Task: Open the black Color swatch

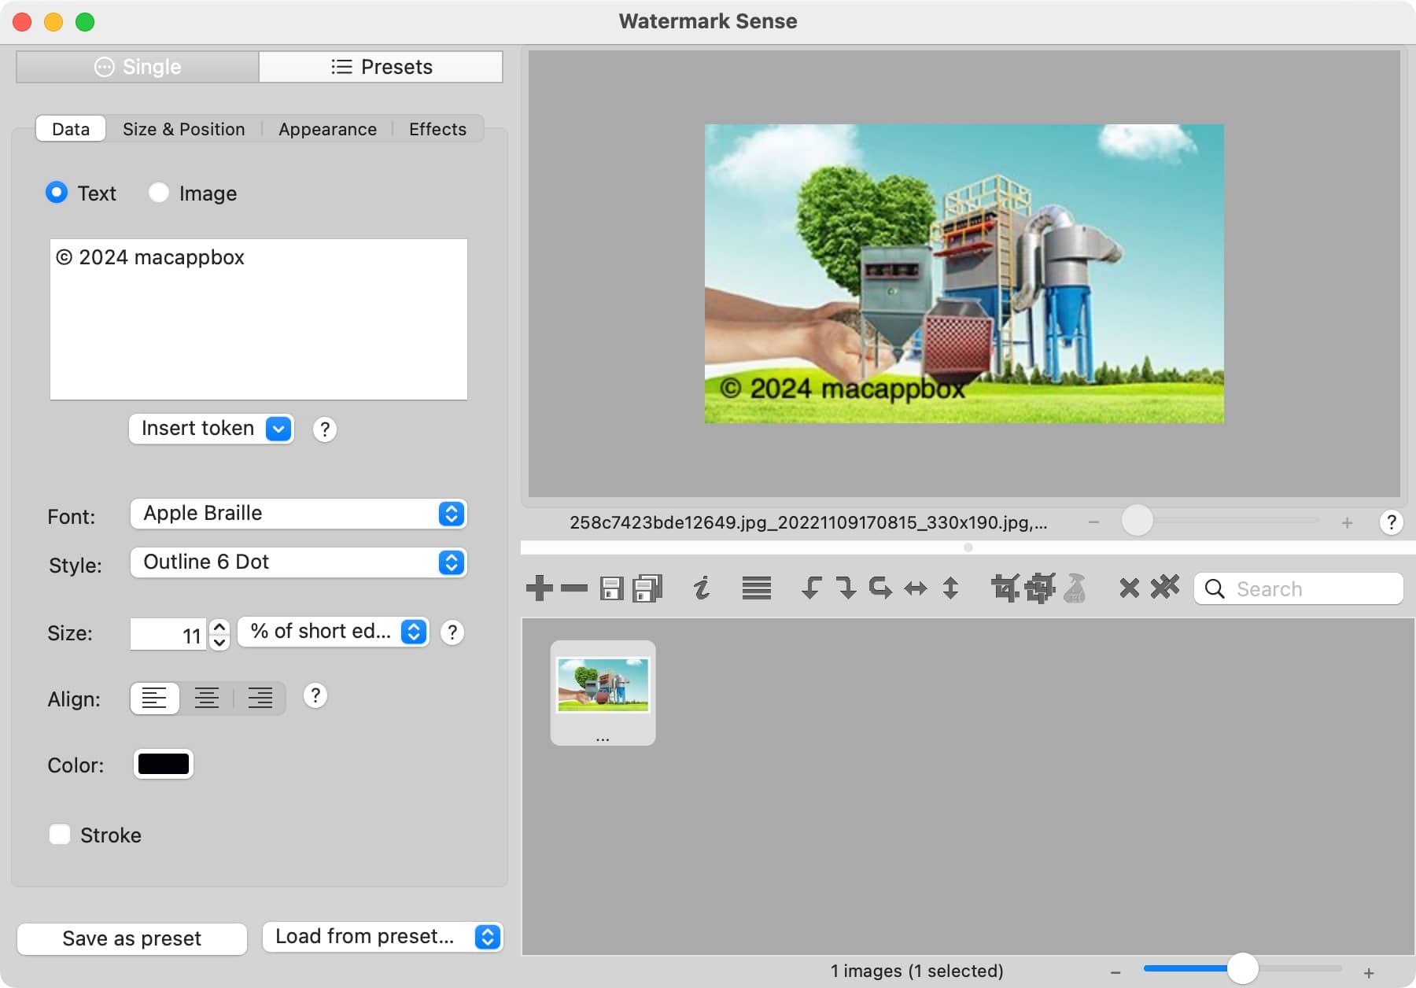Action: (164, 764)
